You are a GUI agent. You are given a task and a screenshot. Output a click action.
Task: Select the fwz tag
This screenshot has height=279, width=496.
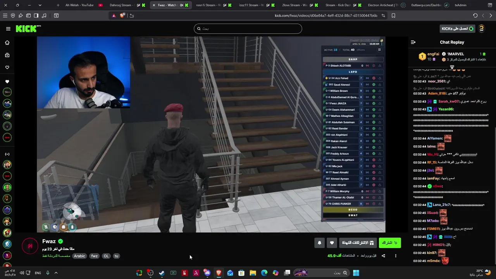(x=94, y=256)
